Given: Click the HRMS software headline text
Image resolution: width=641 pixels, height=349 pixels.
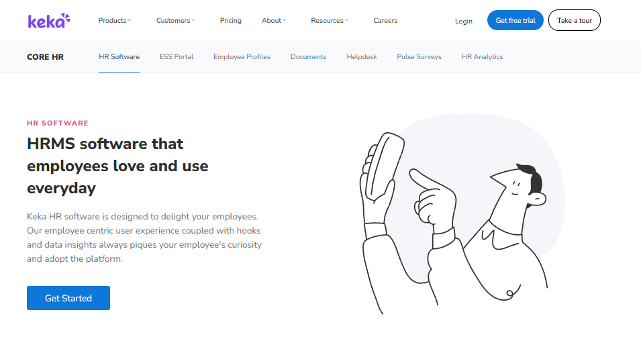Looking at the screenshot, I should pos(117,166).
